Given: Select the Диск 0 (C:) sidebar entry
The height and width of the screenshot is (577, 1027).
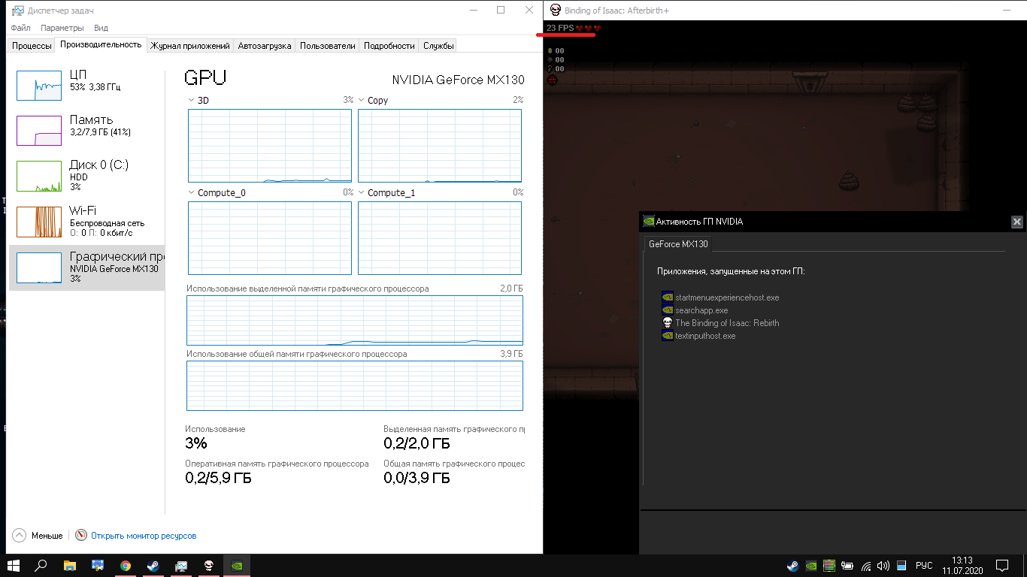Looking at the screenshot, I should coord(86,176).
